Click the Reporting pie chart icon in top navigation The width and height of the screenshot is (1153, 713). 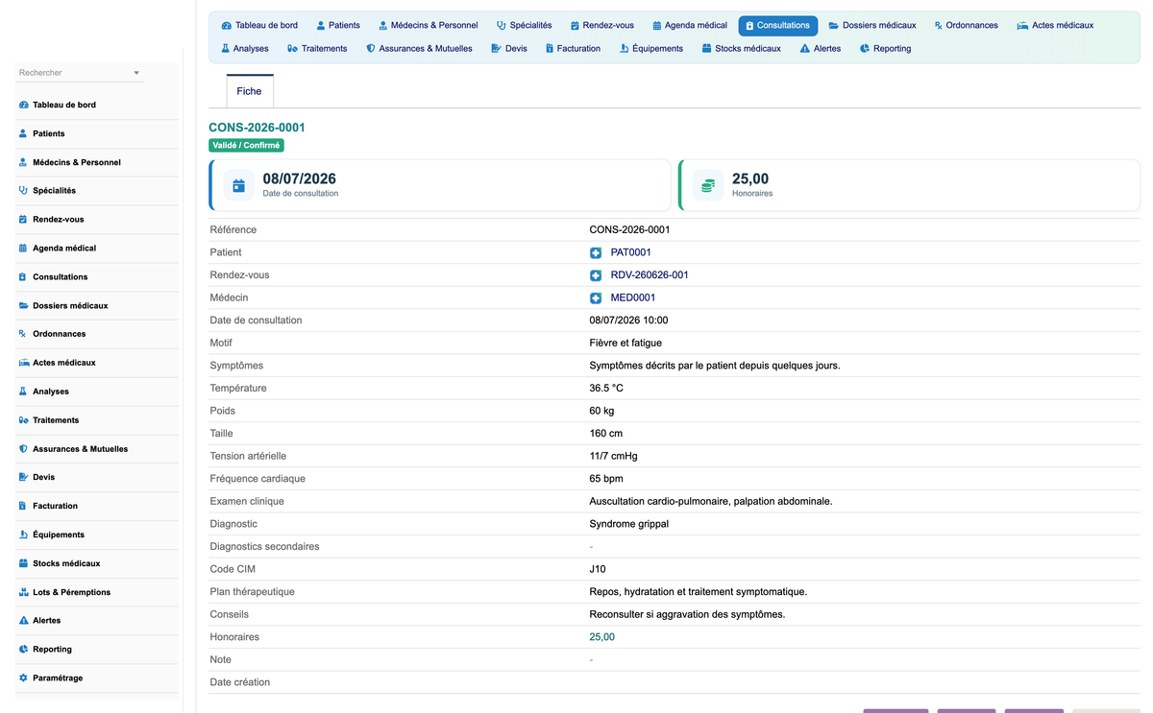pos(865,49)
